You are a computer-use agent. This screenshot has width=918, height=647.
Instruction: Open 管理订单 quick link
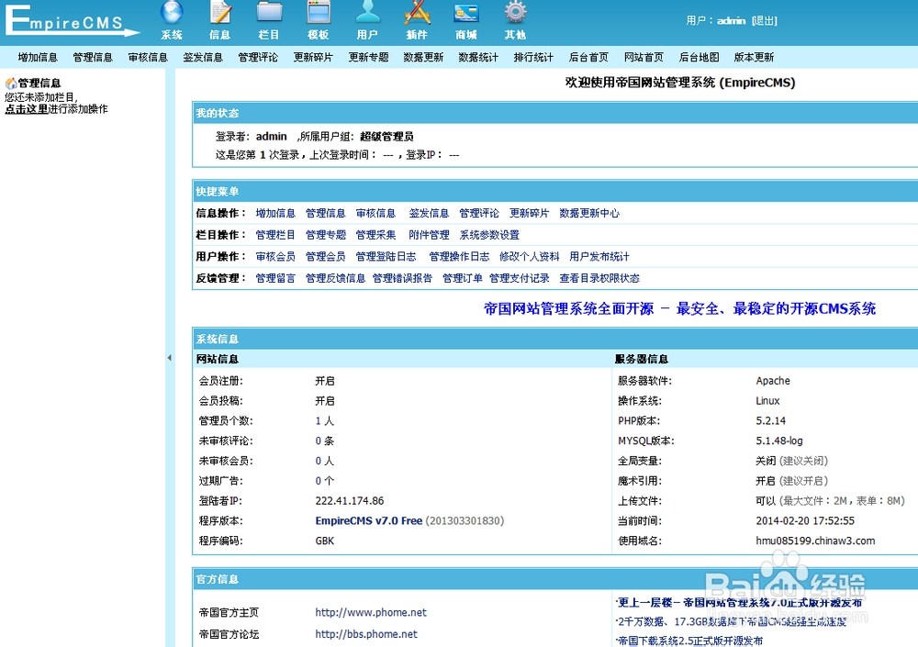pos(463,278)
